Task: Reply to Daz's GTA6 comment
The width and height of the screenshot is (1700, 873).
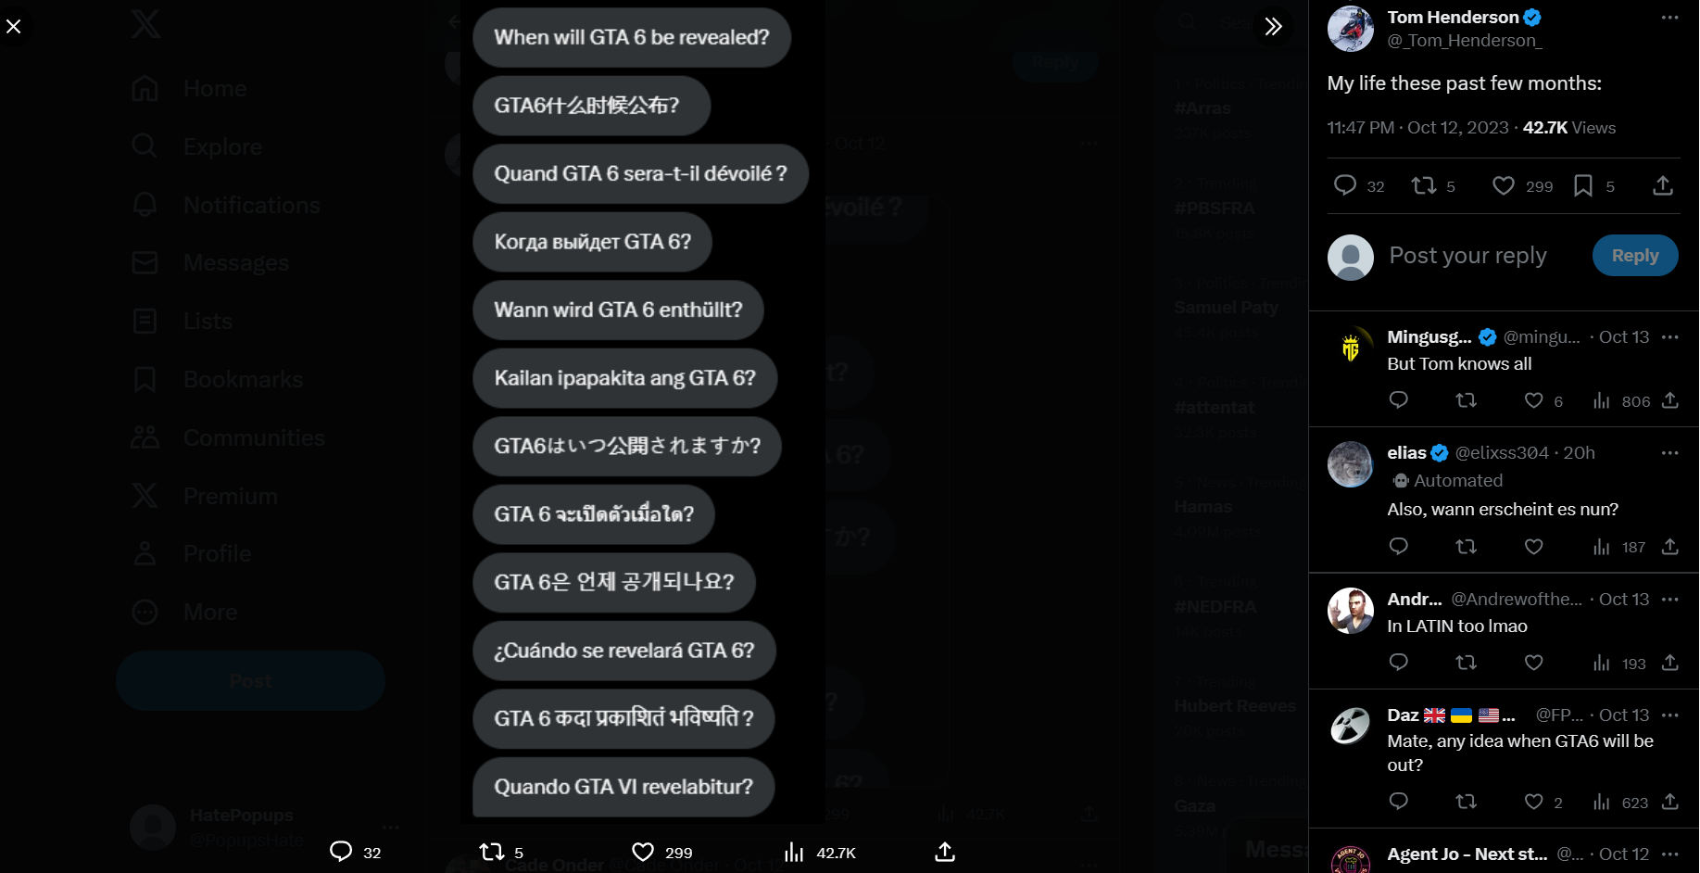Action: pos(1399,802)
